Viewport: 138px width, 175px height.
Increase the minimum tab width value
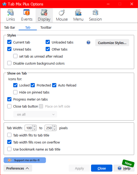tap(34, 127)
